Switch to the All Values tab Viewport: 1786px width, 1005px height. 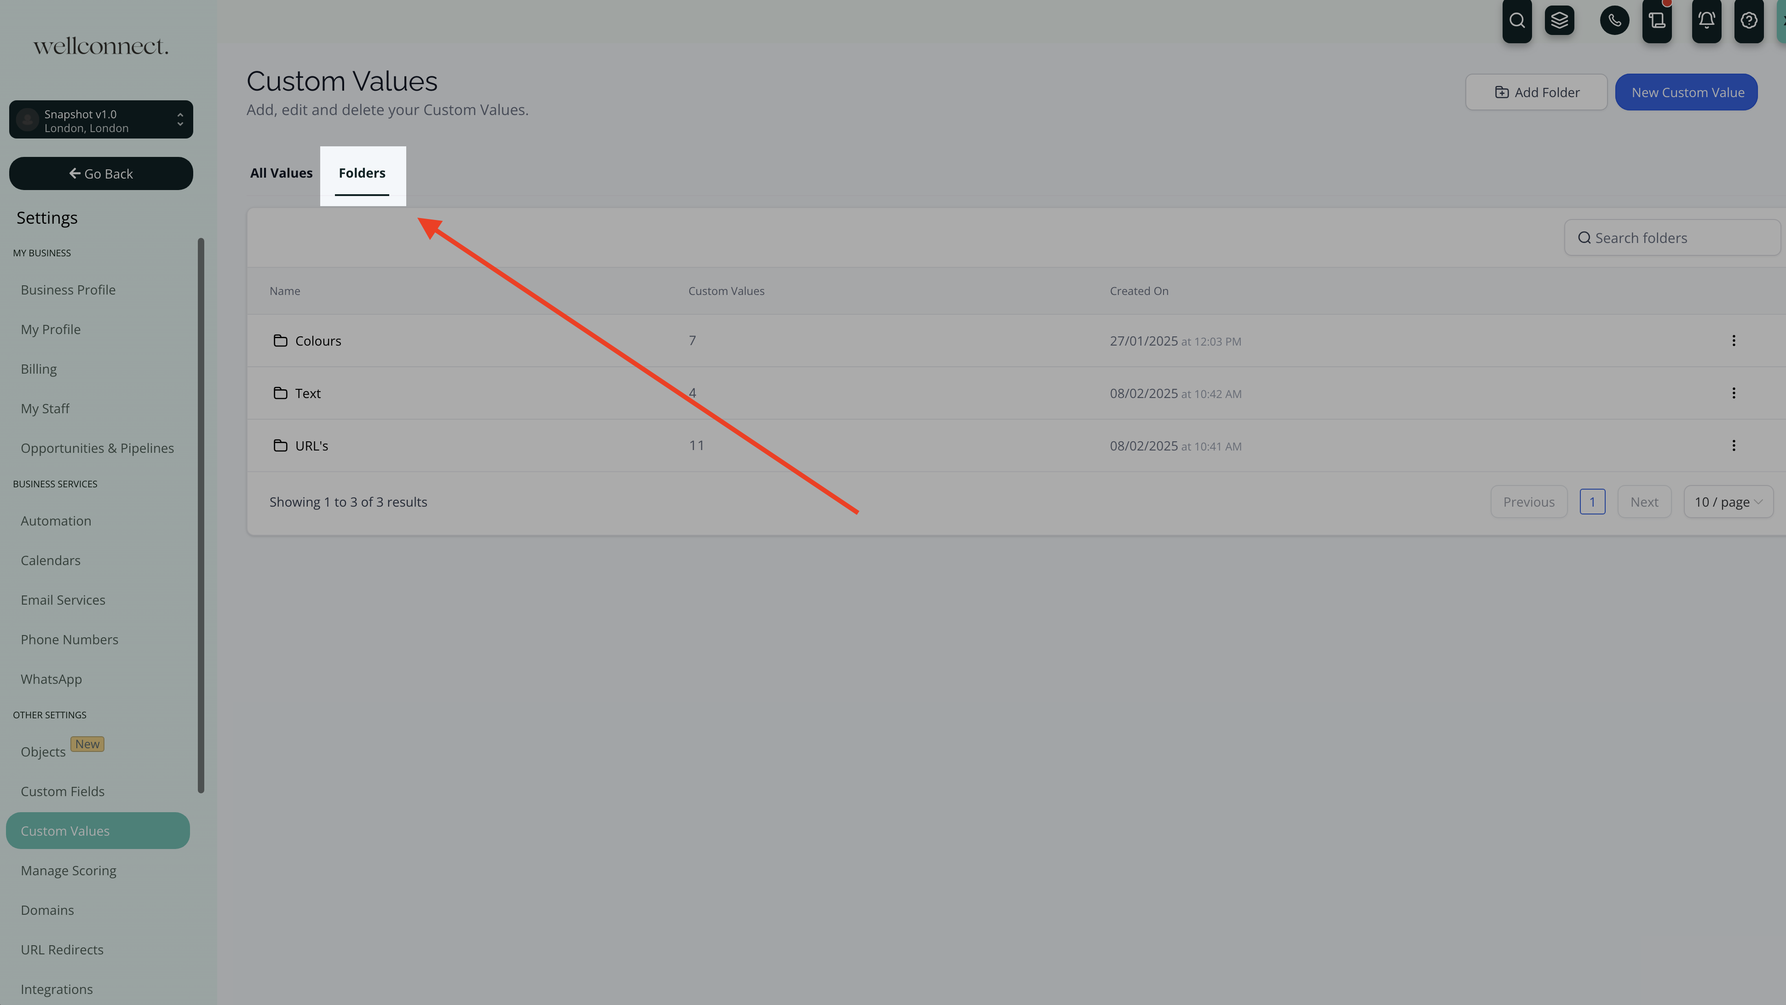click(x=281, y=173)
